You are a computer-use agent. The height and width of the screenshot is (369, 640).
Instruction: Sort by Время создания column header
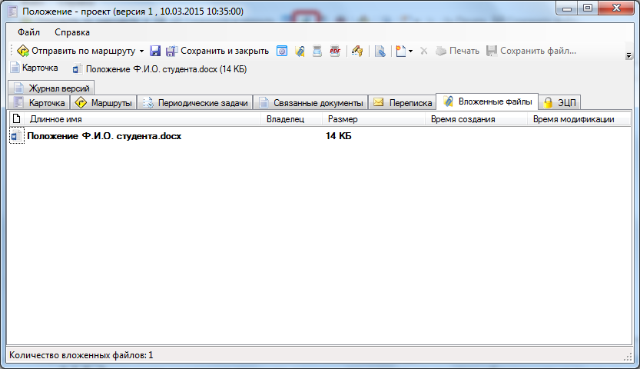coord(476,119)
